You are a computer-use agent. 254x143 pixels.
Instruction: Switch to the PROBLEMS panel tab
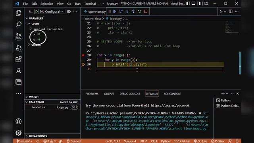coord(92,94)
